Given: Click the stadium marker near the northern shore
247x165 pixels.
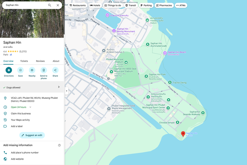Looking at the screenshot, I should coord(147,20).
